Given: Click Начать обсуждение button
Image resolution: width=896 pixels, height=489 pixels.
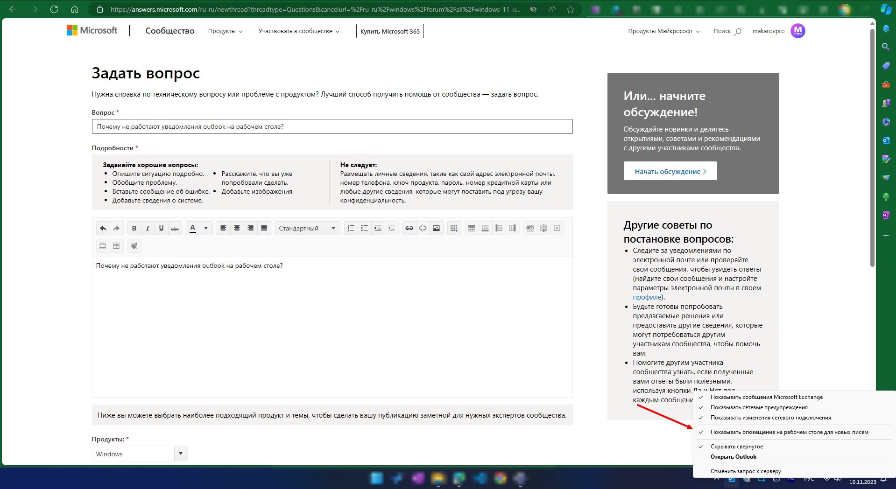Looking at the screenshot, I should (x=670, y=171).
